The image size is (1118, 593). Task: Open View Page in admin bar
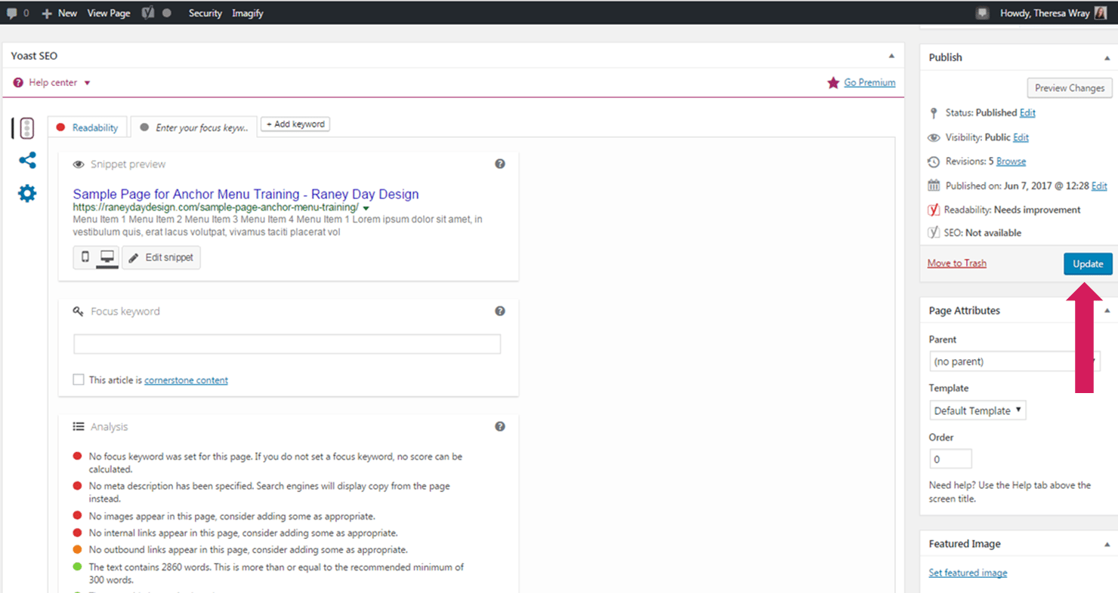pos(109,13)
